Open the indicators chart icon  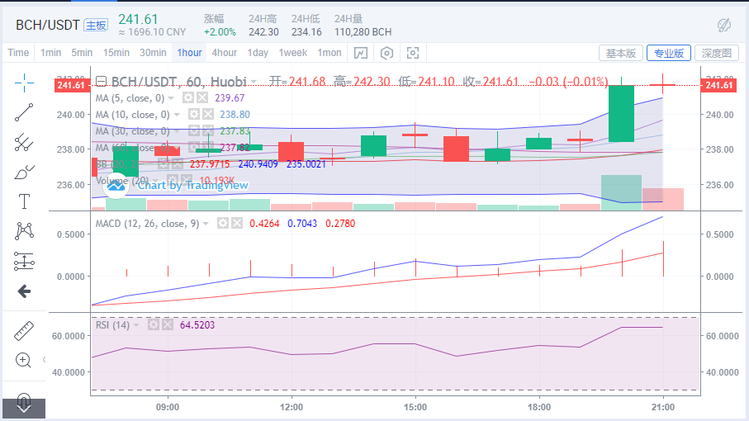[x=361, y=53]
